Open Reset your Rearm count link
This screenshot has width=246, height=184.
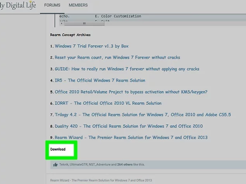(117, 57)
